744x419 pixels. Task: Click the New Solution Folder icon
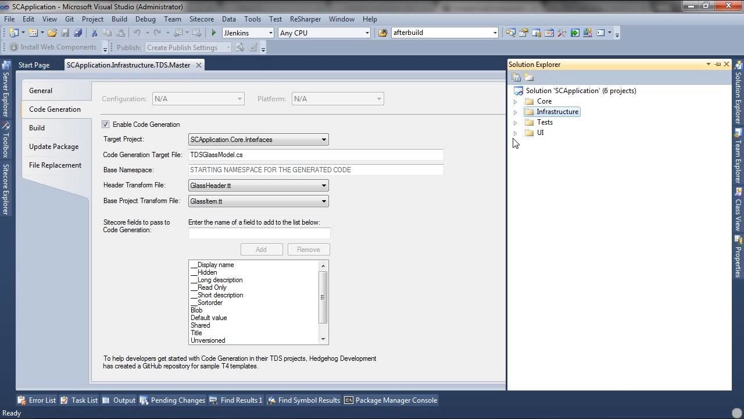point(529,77)
